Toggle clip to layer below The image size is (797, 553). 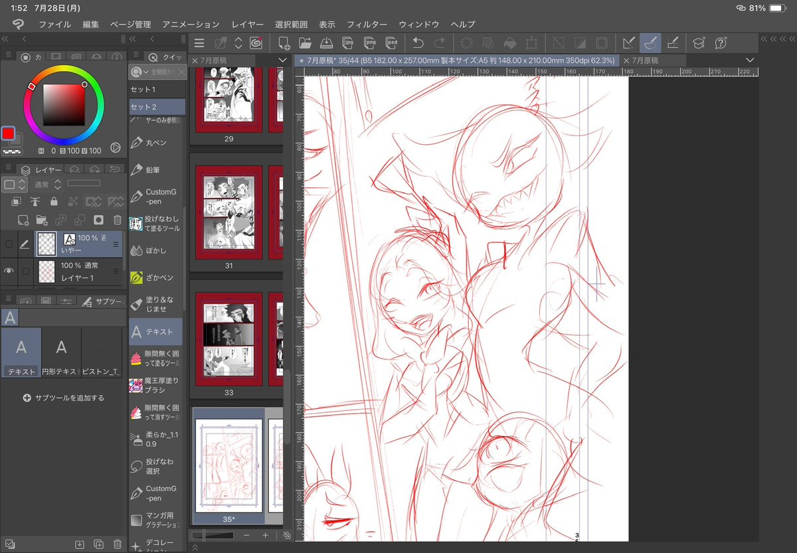[17, 201]
